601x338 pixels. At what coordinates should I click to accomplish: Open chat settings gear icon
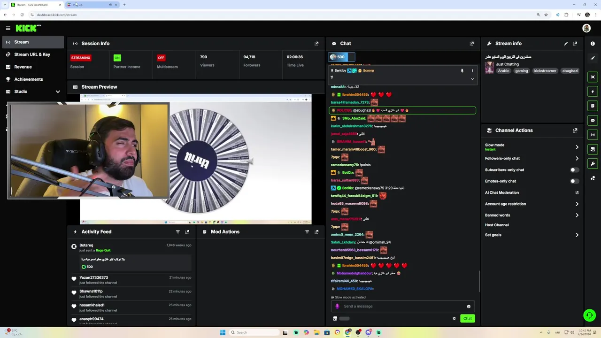click(454, 319)
